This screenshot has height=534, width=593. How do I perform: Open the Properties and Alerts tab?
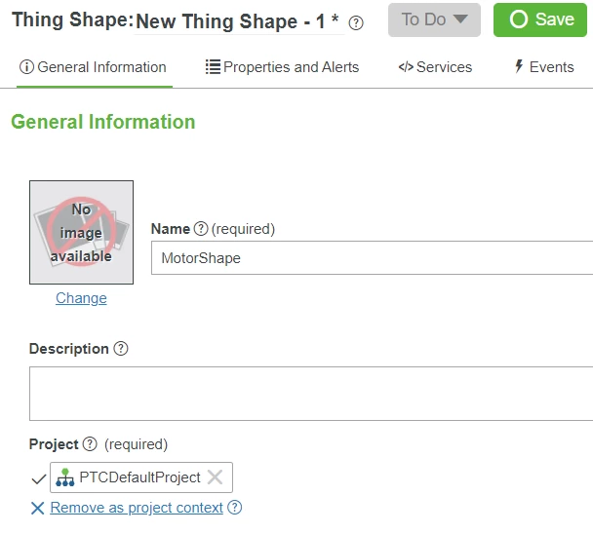coord(282,67)
